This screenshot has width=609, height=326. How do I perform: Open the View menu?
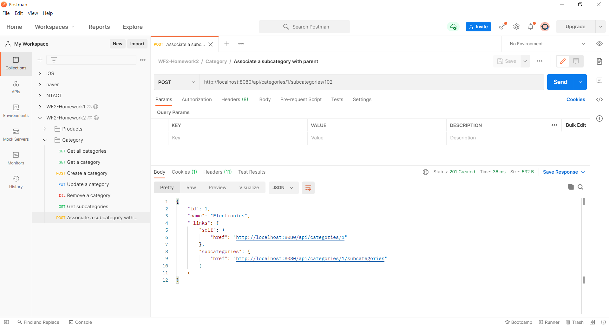point(33,13)
